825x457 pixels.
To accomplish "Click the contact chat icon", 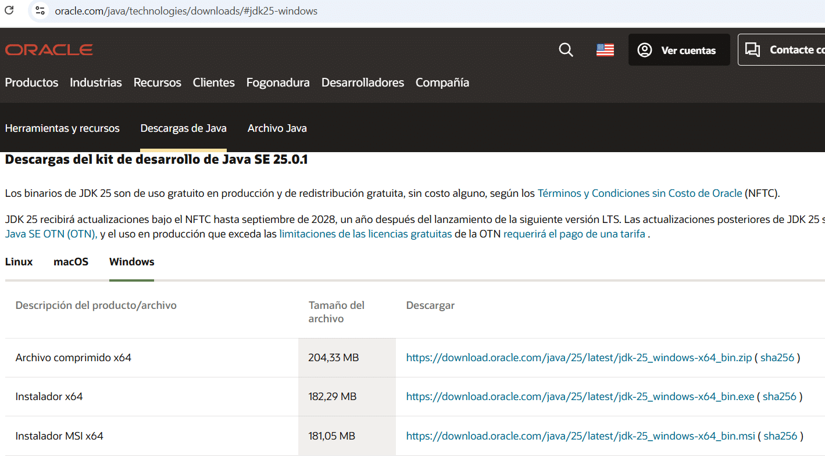I will point(753,49).
